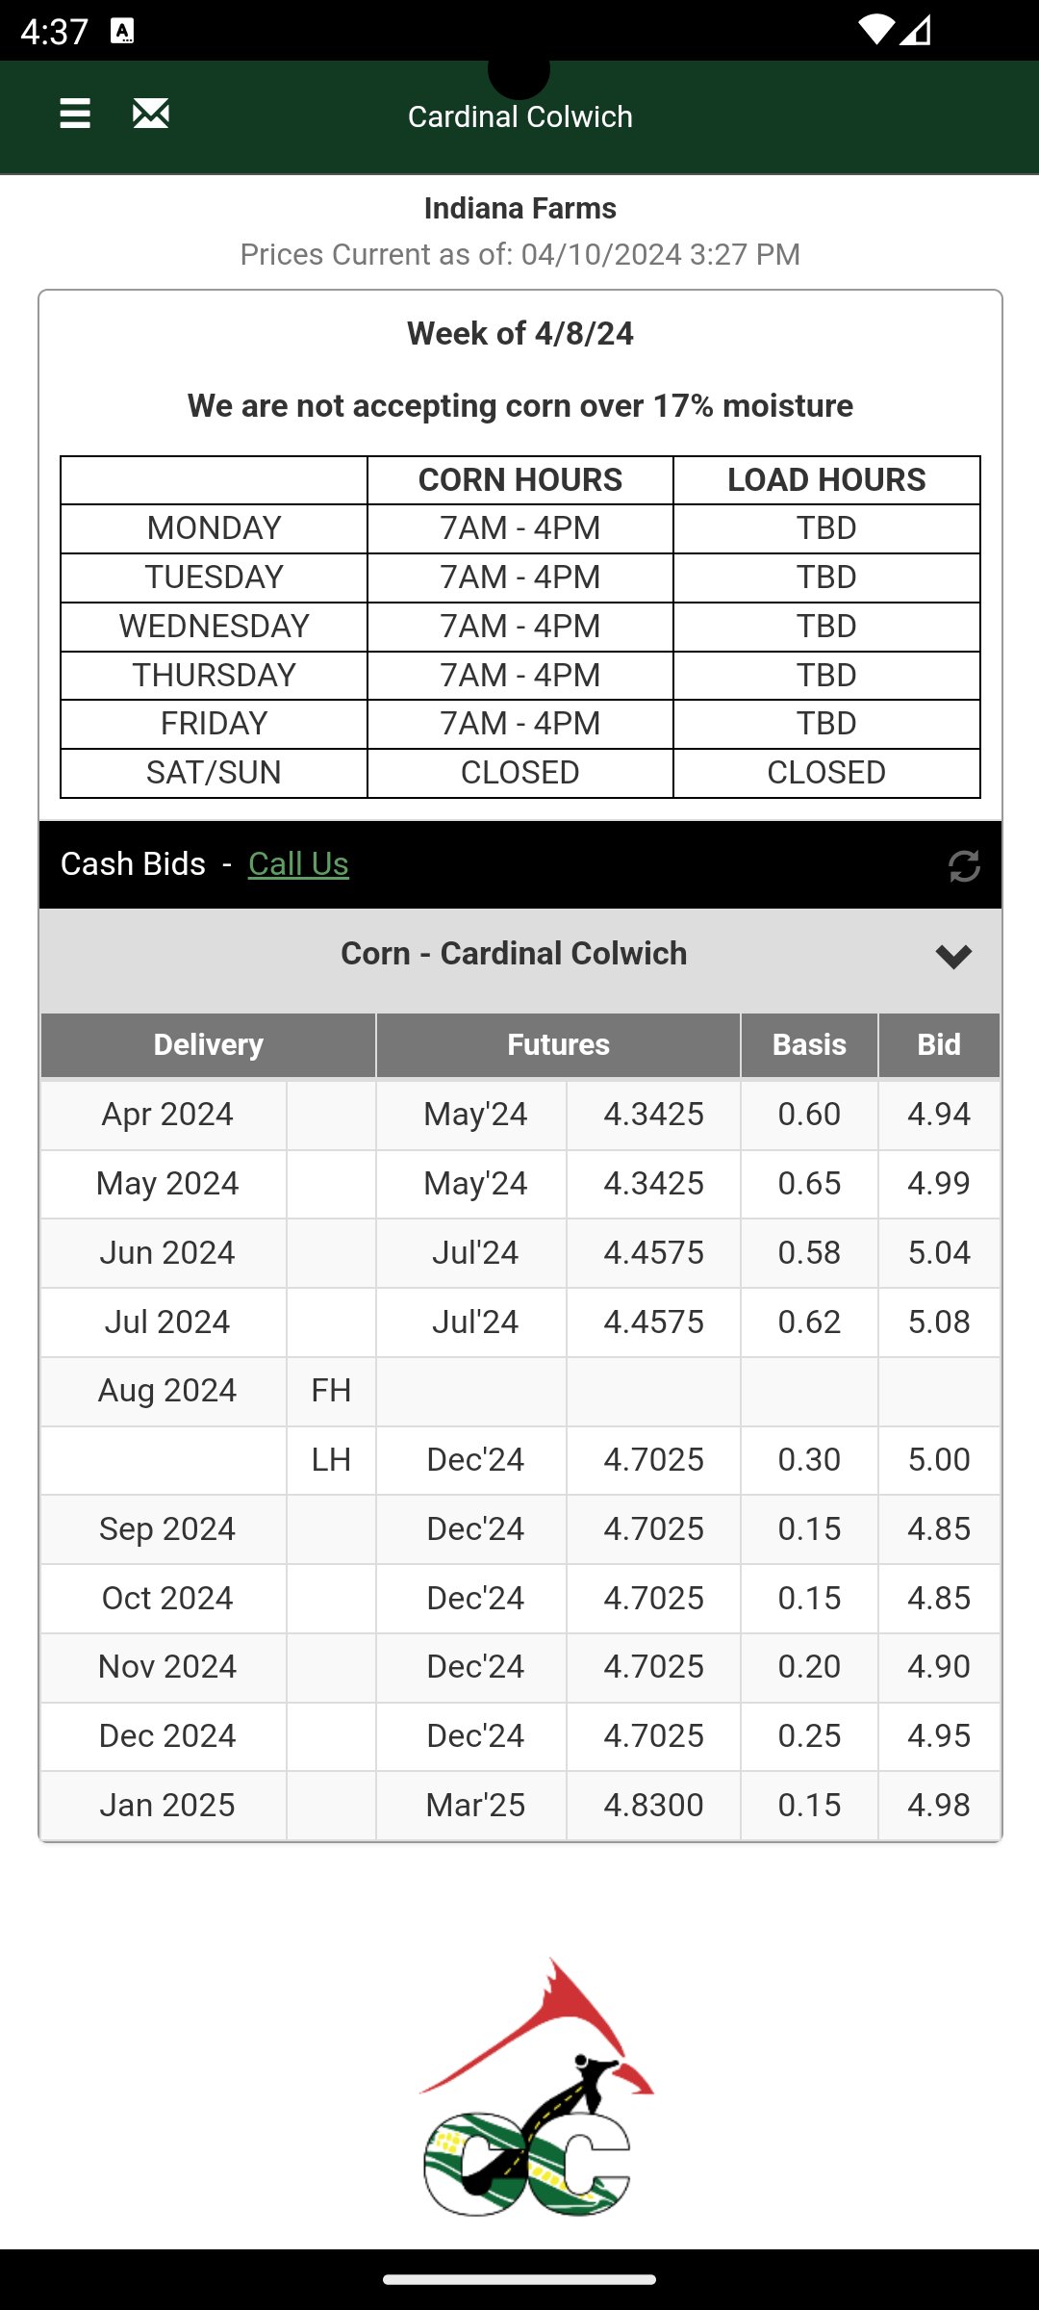Tap the Call Us link
Screen dimensions: 1039x2310
point(298,864)
